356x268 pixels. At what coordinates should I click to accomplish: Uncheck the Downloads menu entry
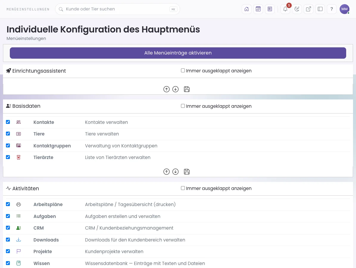[x=8, y=240]
